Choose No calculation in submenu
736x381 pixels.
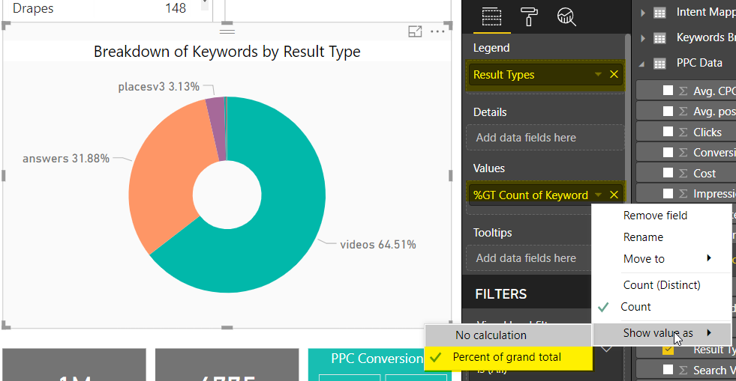point(491,335)
